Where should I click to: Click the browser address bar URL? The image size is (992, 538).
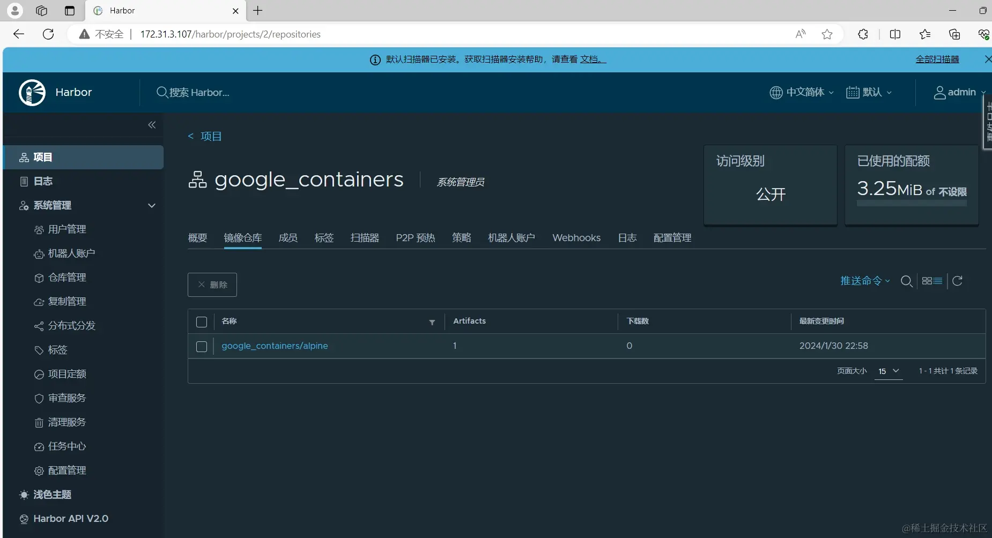point(231,34)
